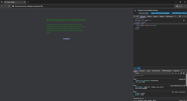Open the Event Listeners sub-tab

pos(156,71)
